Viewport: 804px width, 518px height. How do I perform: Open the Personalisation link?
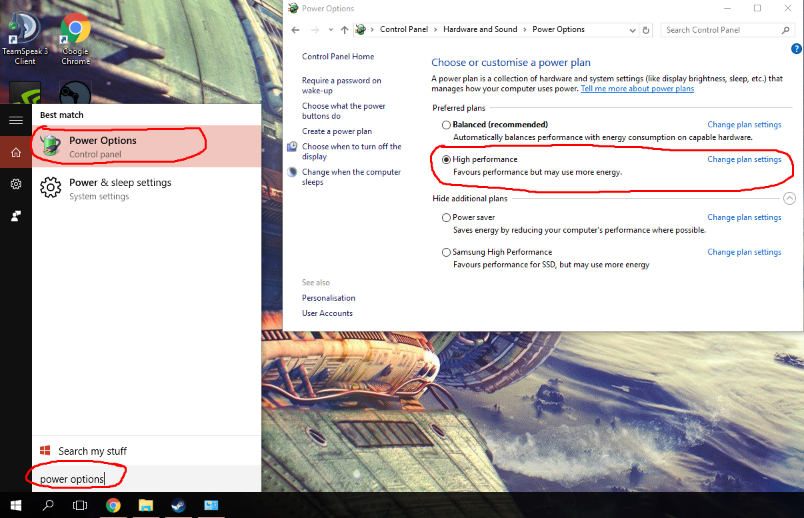[x=329, y=298]
